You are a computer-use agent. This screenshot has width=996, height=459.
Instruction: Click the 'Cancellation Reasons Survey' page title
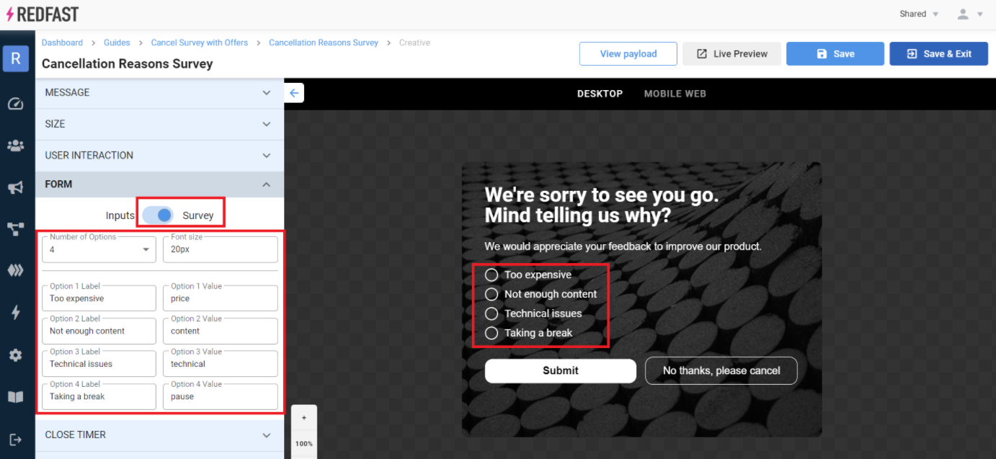pyautogui.click(x=128, y=63)
